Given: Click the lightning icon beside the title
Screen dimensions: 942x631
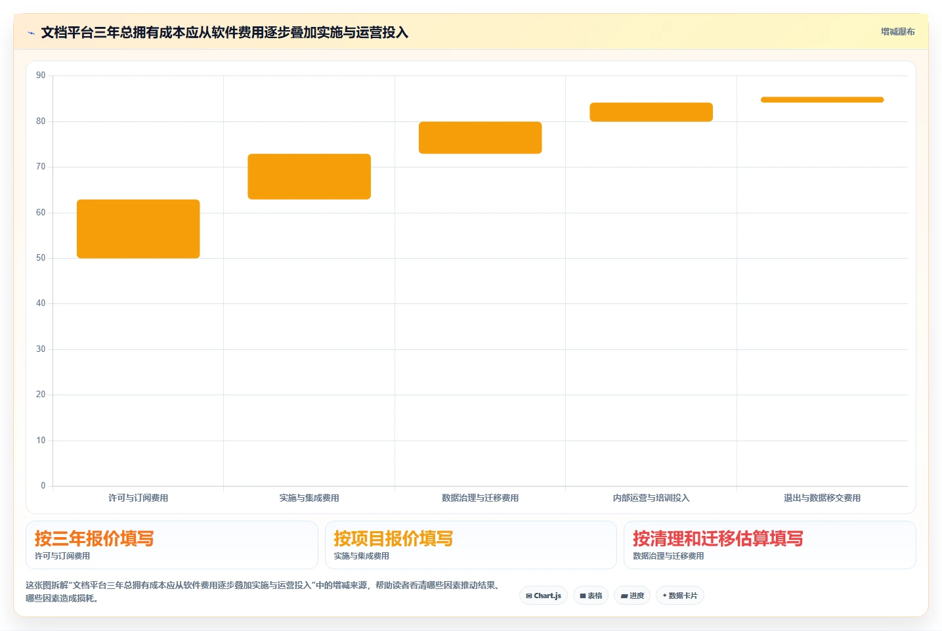Looking at the screenshot, I should pyautogui.click(x=31, y=33).
